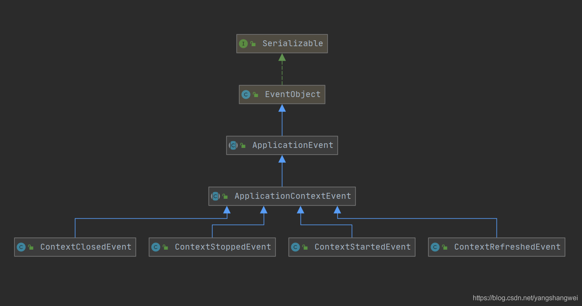Screen dimensions: 582x306
Task: Select the Serializable node label
Action: pyautogui.click(x=292, y=44)
